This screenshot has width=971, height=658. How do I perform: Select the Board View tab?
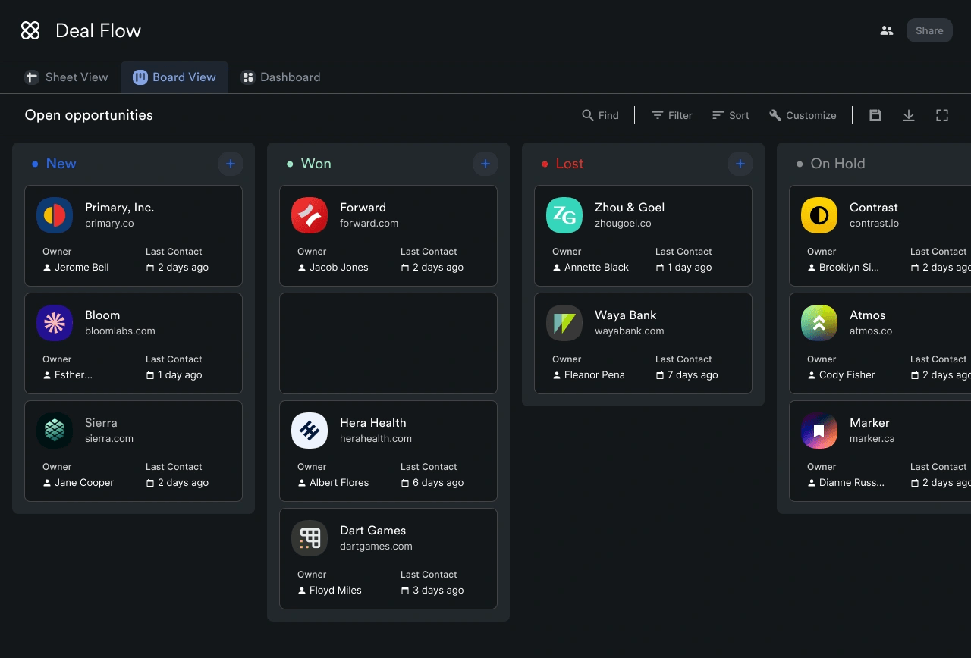(x=174, y=77)
